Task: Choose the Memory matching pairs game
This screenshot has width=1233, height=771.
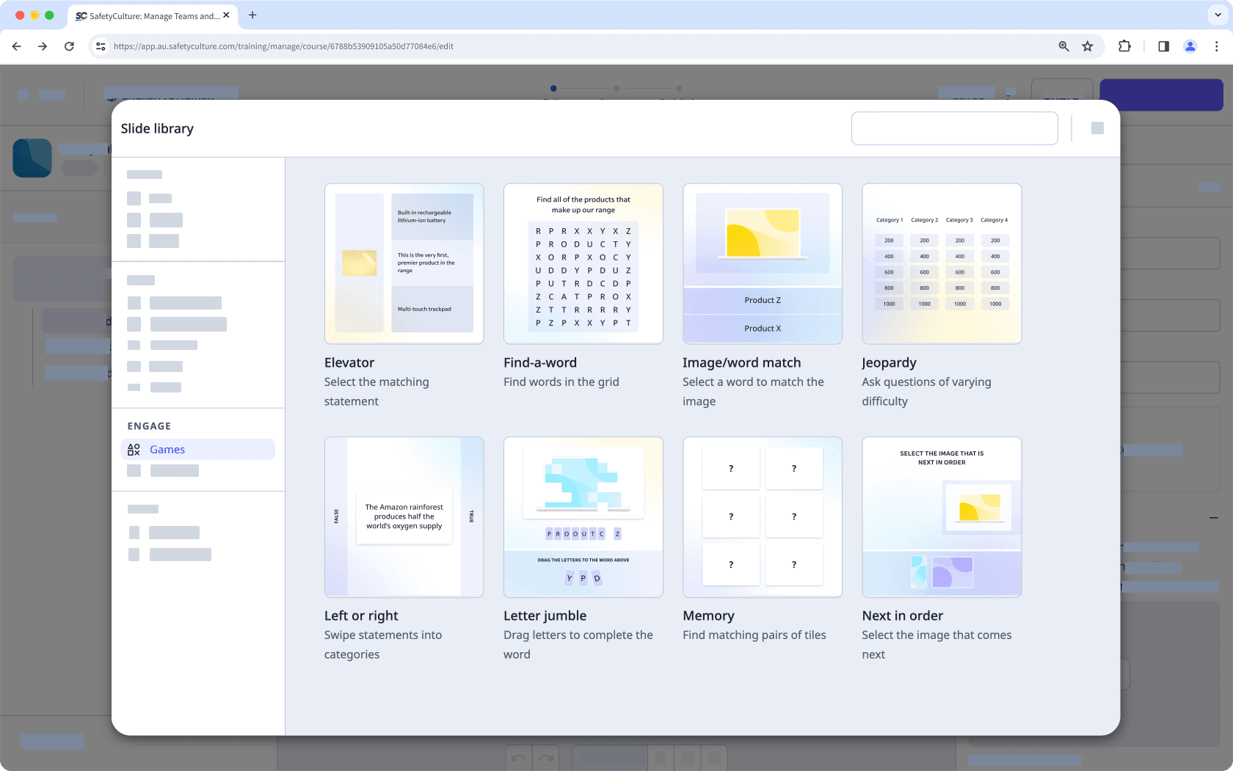Action: (762, 517)
